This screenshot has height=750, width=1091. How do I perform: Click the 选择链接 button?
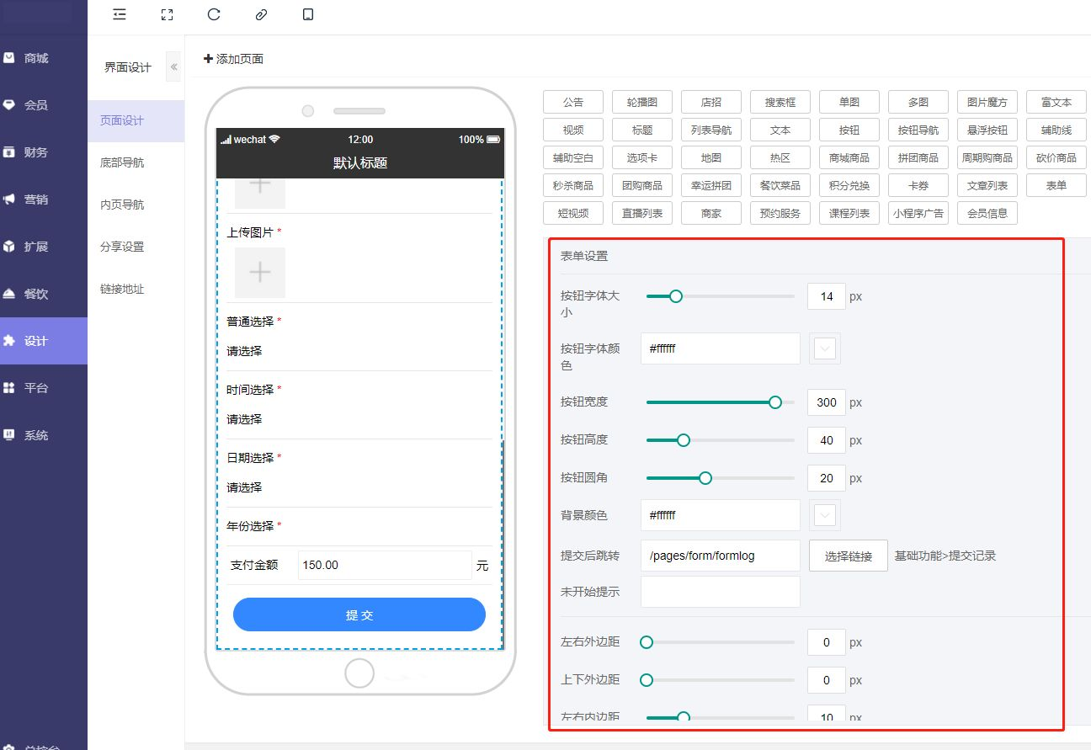coord(848,556)
